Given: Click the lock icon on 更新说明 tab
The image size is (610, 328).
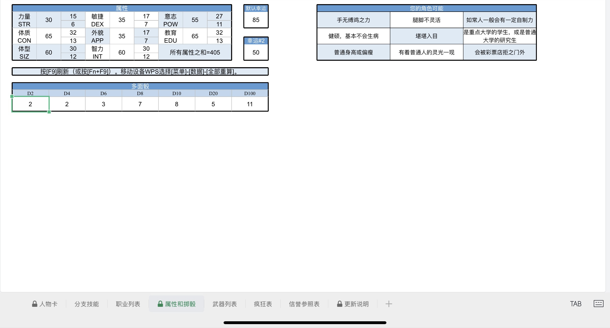Looking at the screenshot, I should [x=339, y=304].
